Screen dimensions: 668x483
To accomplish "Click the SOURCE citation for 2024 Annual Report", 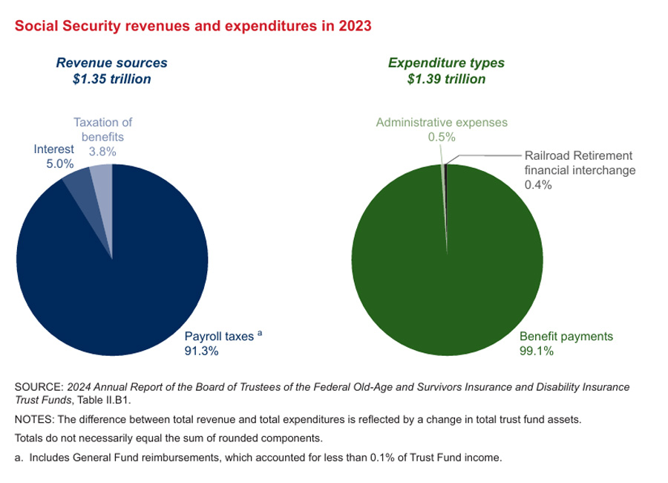I will point(322,394).
